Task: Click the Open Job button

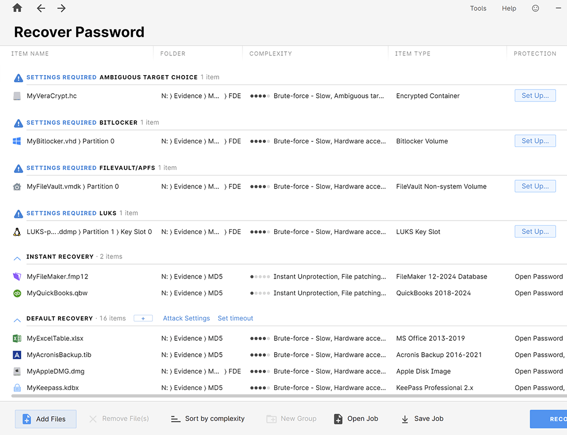Action: [x=356, y=419]
